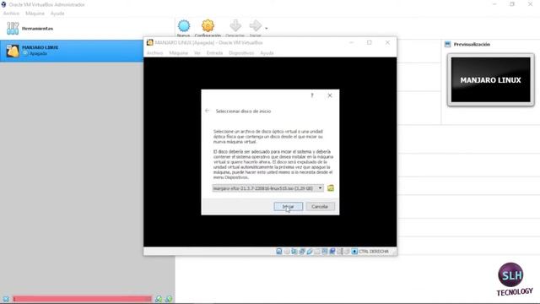Click the Cancelar button in the dialog

point(320,206)
